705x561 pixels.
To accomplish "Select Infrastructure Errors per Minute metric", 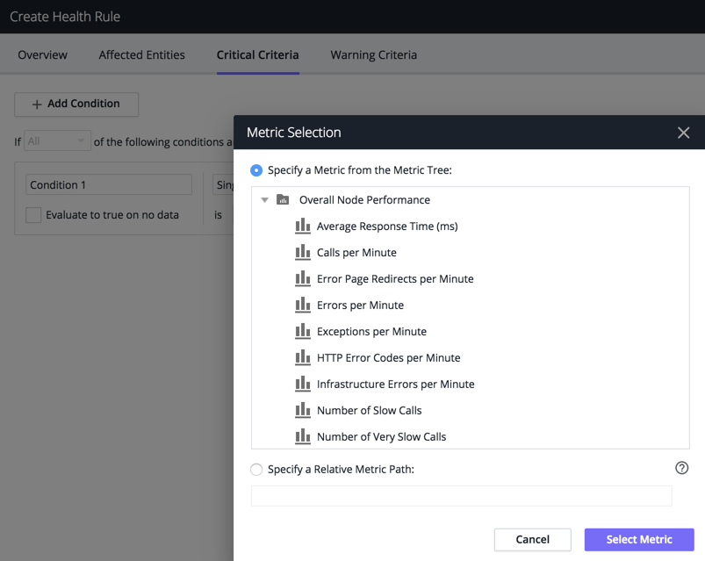I will click(396, 384).
